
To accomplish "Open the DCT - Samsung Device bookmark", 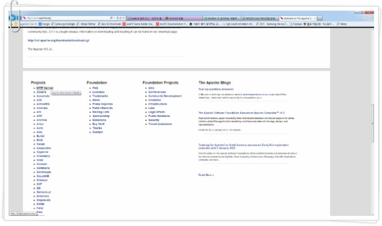I will click(272, 24).
